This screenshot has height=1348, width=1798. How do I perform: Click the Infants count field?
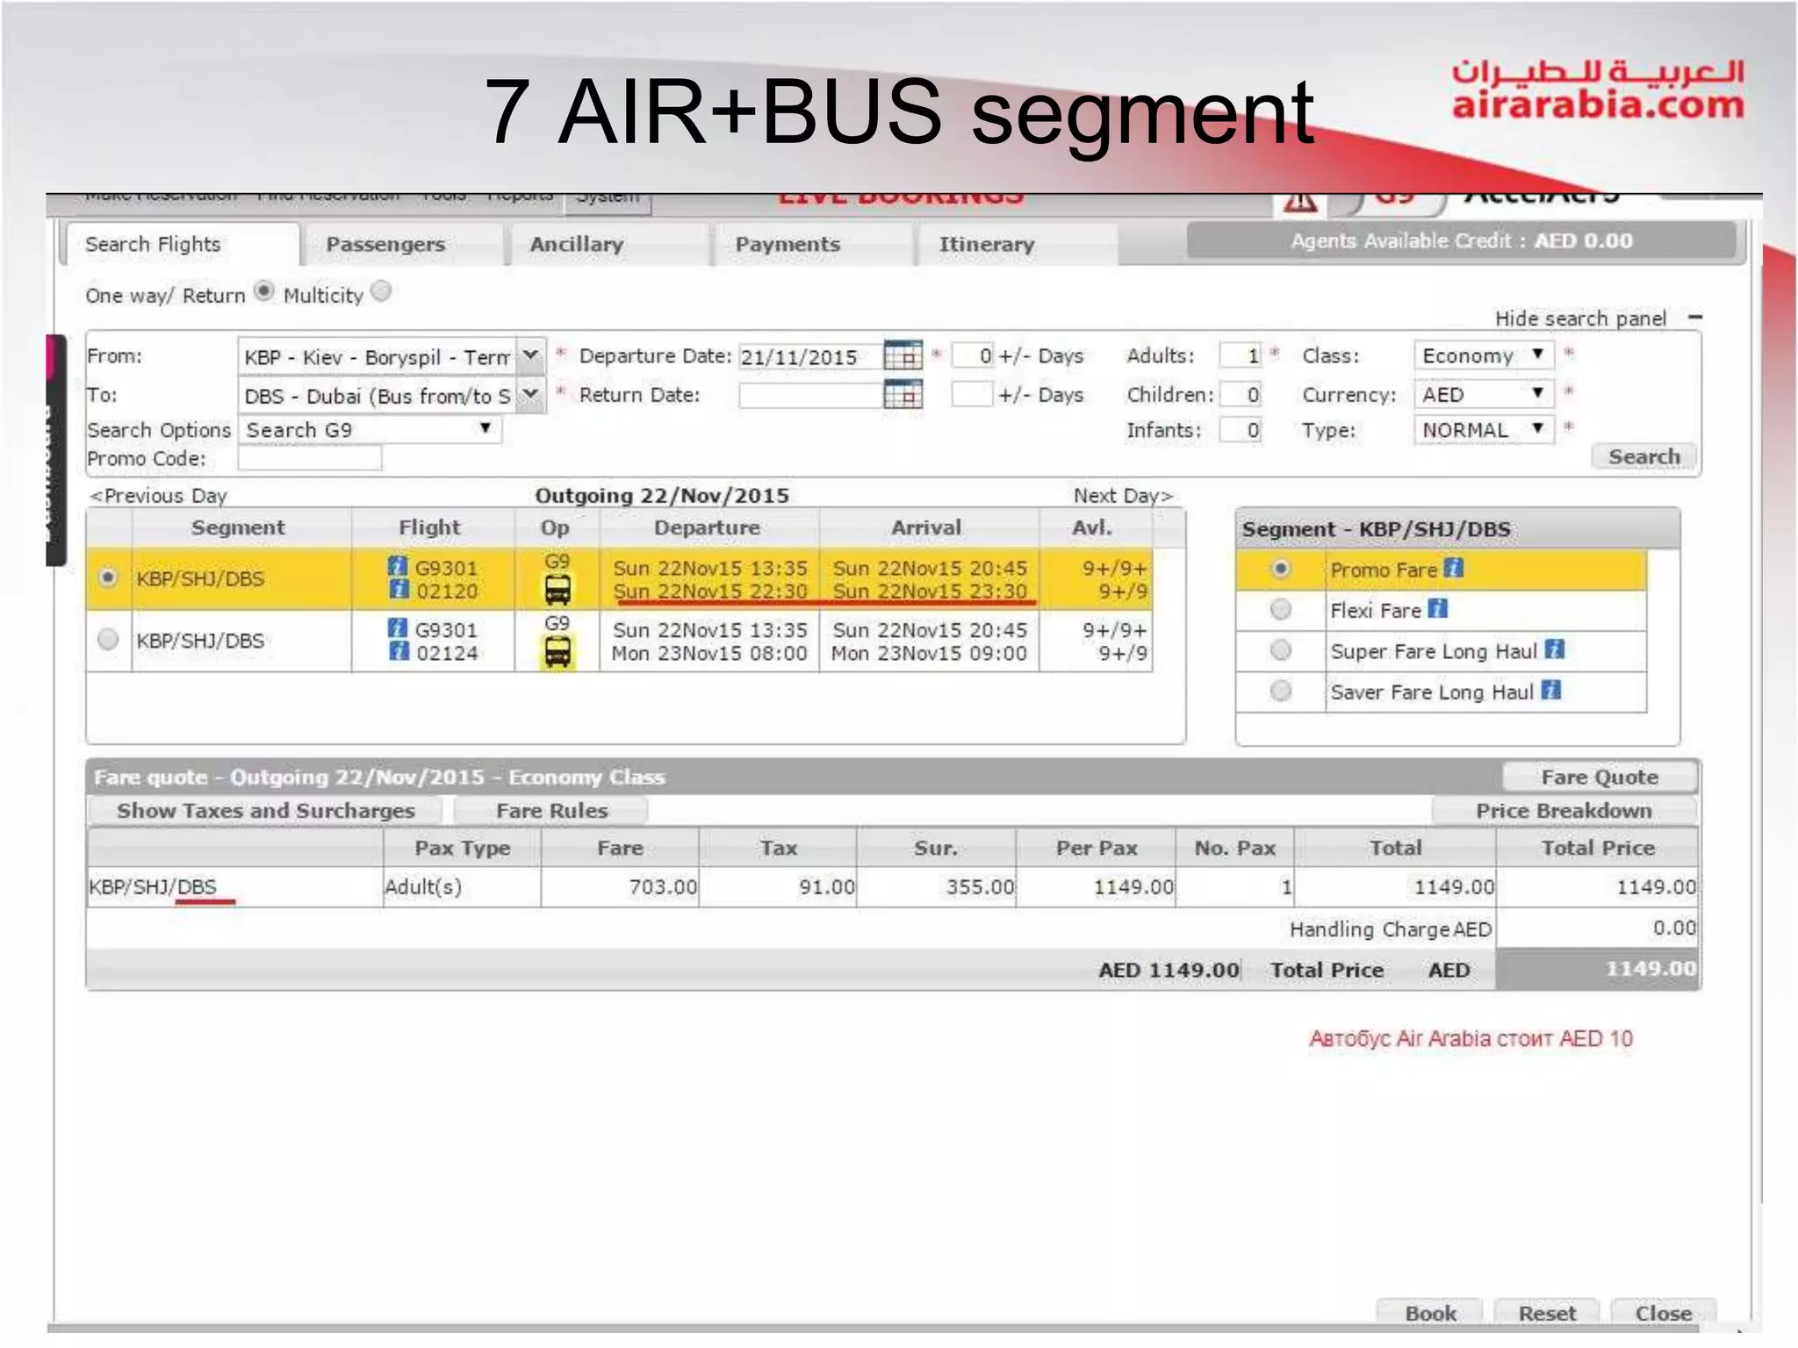coord(1241,429)
